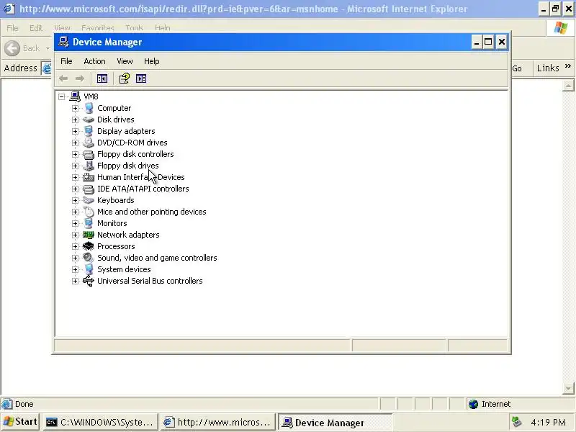Expand the Universal Serial Bus controllers node
576x432 pixels.
(x=75, y=281)
